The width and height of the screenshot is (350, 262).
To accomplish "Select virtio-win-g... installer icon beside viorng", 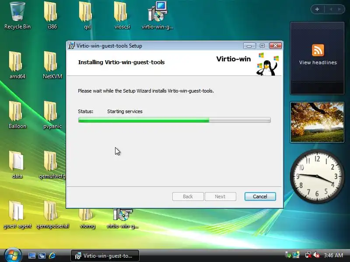I will click(x=122, y=219).
